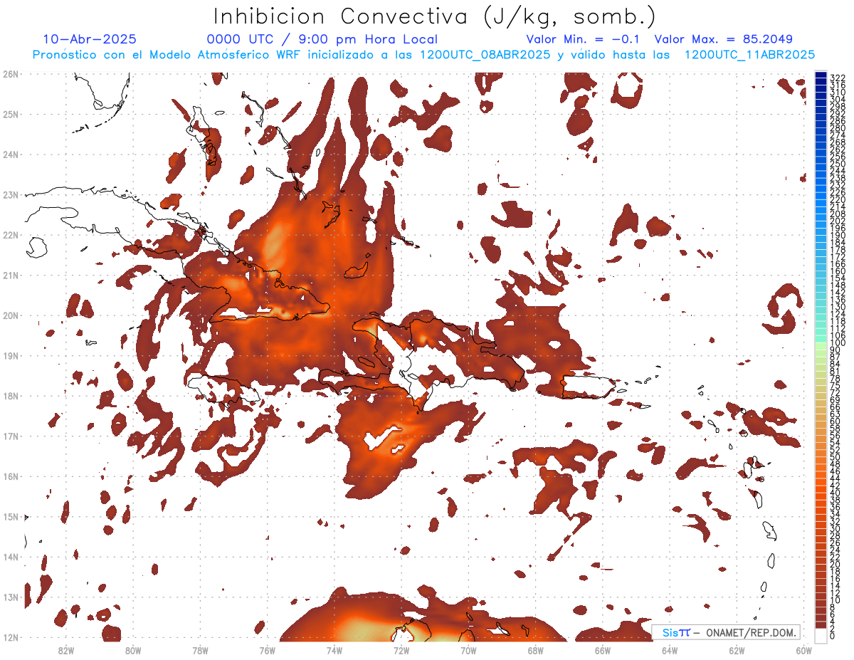
Task: Click the '21N' latitude label
Action: click(11, 275)
